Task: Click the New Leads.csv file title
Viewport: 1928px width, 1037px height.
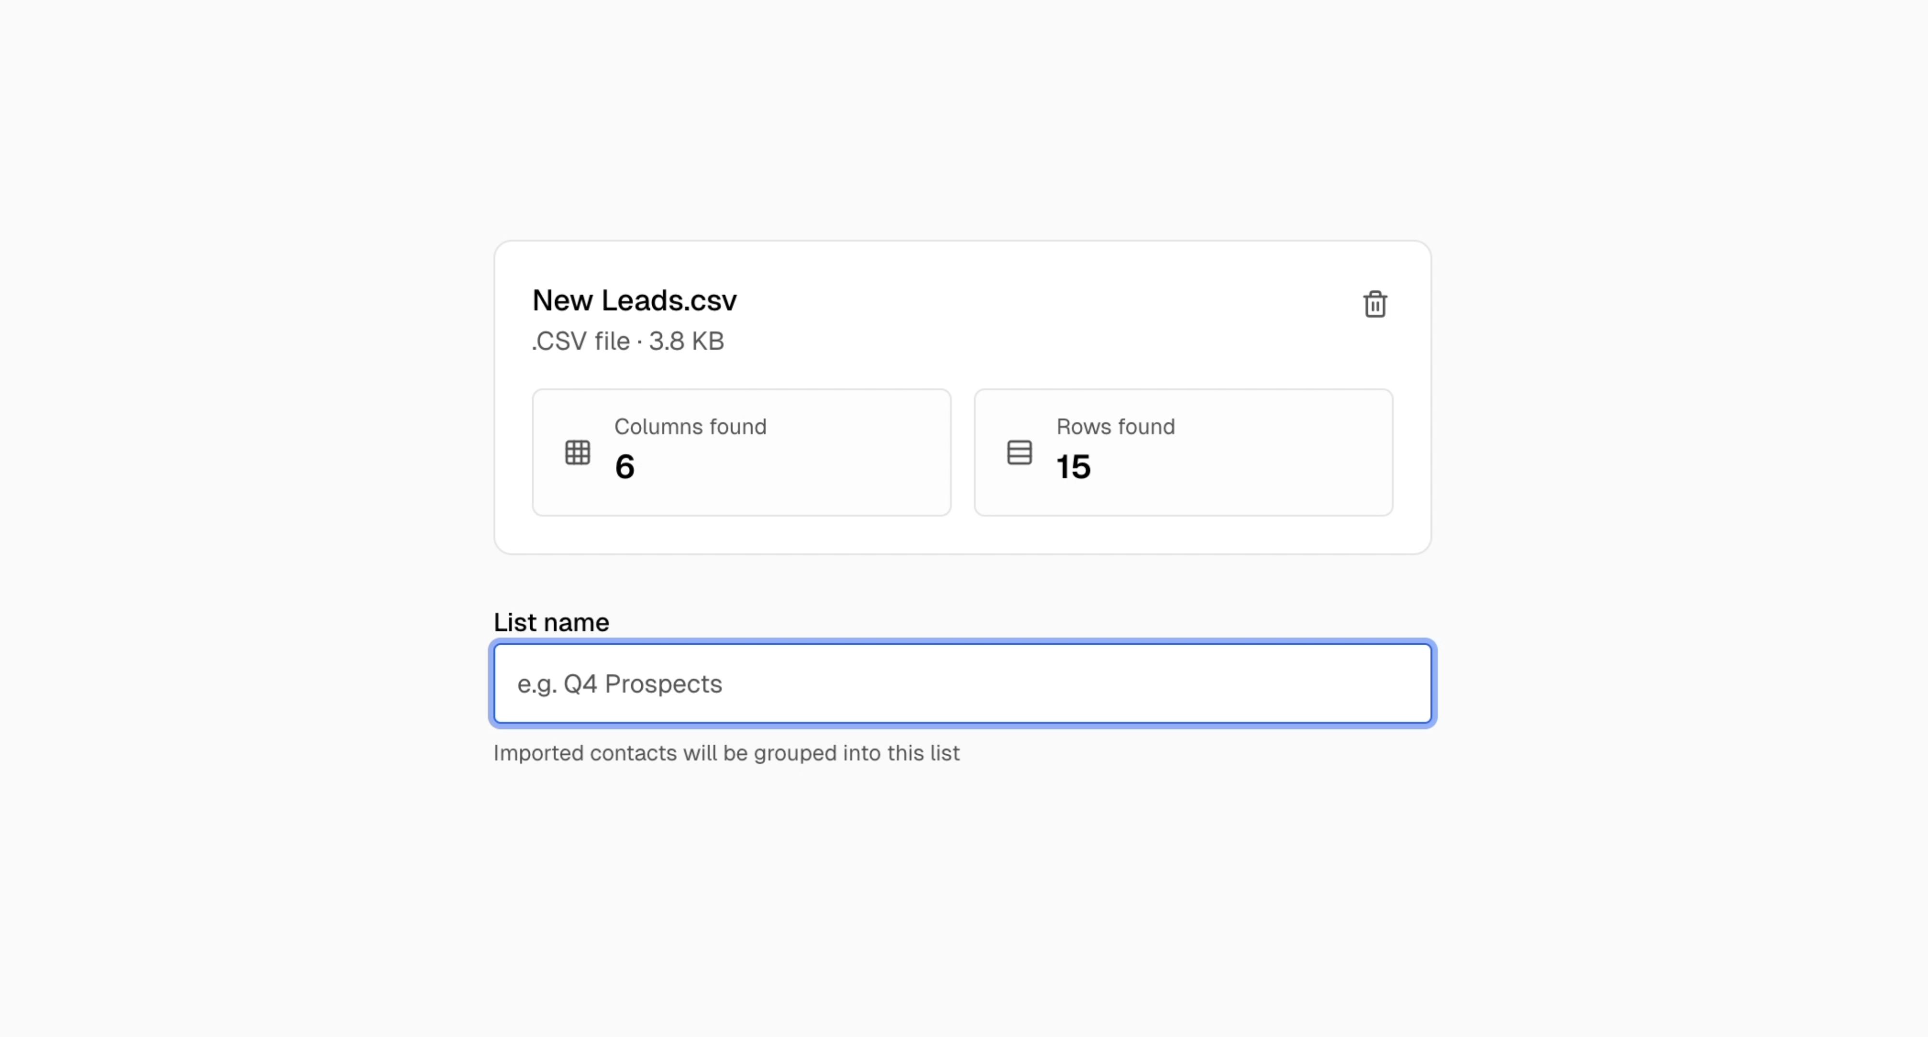Action: [634, 300]
